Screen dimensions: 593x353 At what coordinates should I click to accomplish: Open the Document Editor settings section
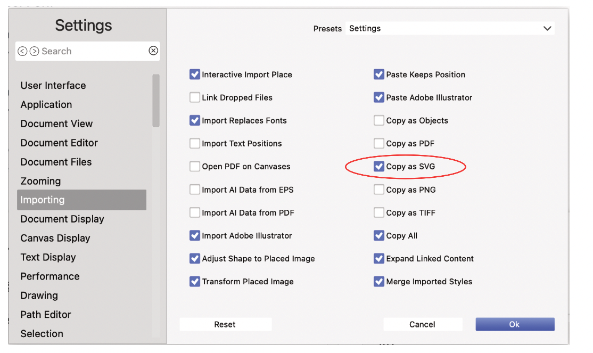[x=59, y=143]
